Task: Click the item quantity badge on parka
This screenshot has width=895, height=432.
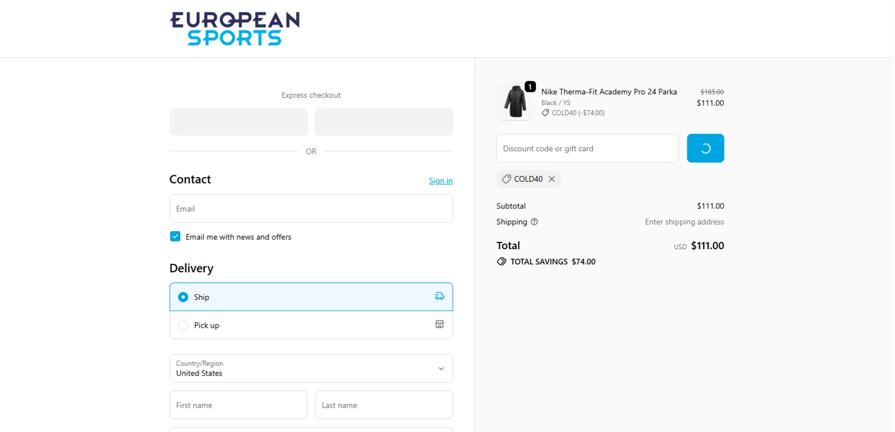Action: (x=530, y=86)
